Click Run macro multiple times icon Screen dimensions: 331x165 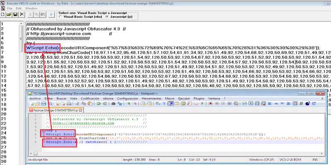pyautogui.click(x=230, y=104)
